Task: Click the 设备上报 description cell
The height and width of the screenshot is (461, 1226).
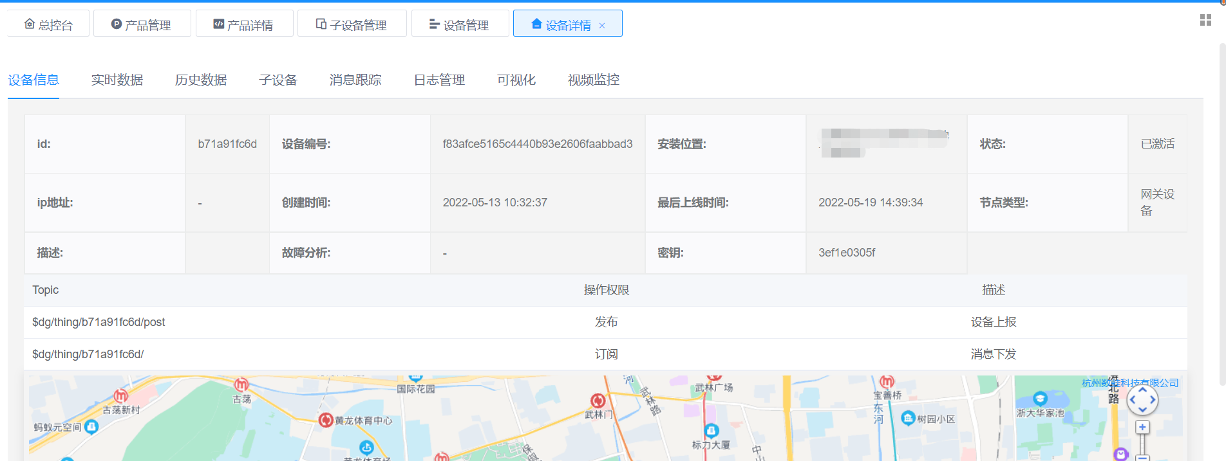Action: coord(994,322)
